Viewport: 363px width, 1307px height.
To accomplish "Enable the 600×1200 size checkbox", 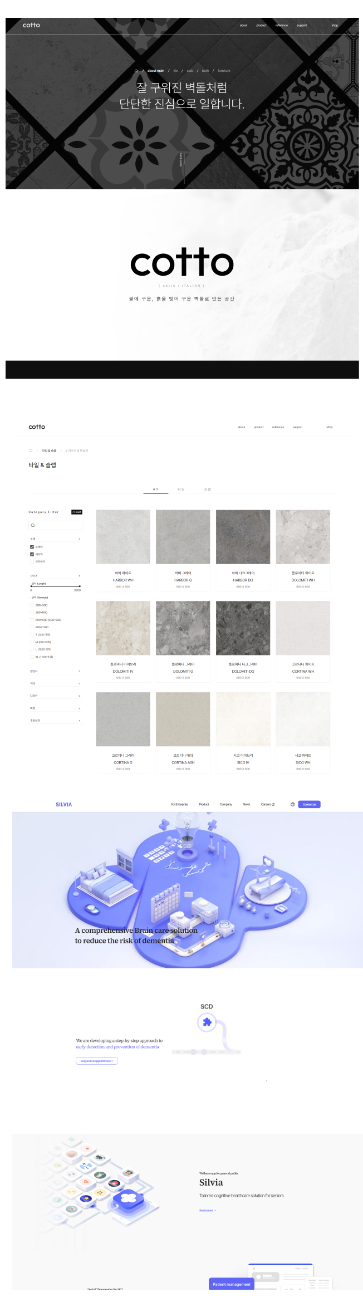I will point(32,627).
